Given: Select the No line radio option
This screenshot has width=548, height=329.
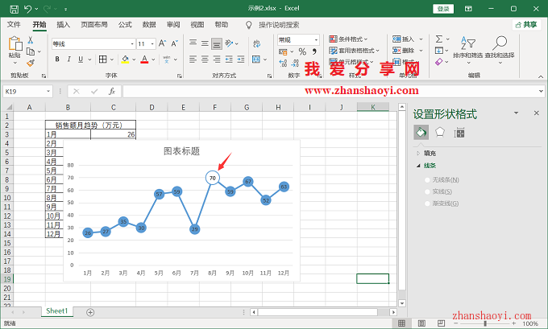Looking at the screenshot, I should pos(427,180).
